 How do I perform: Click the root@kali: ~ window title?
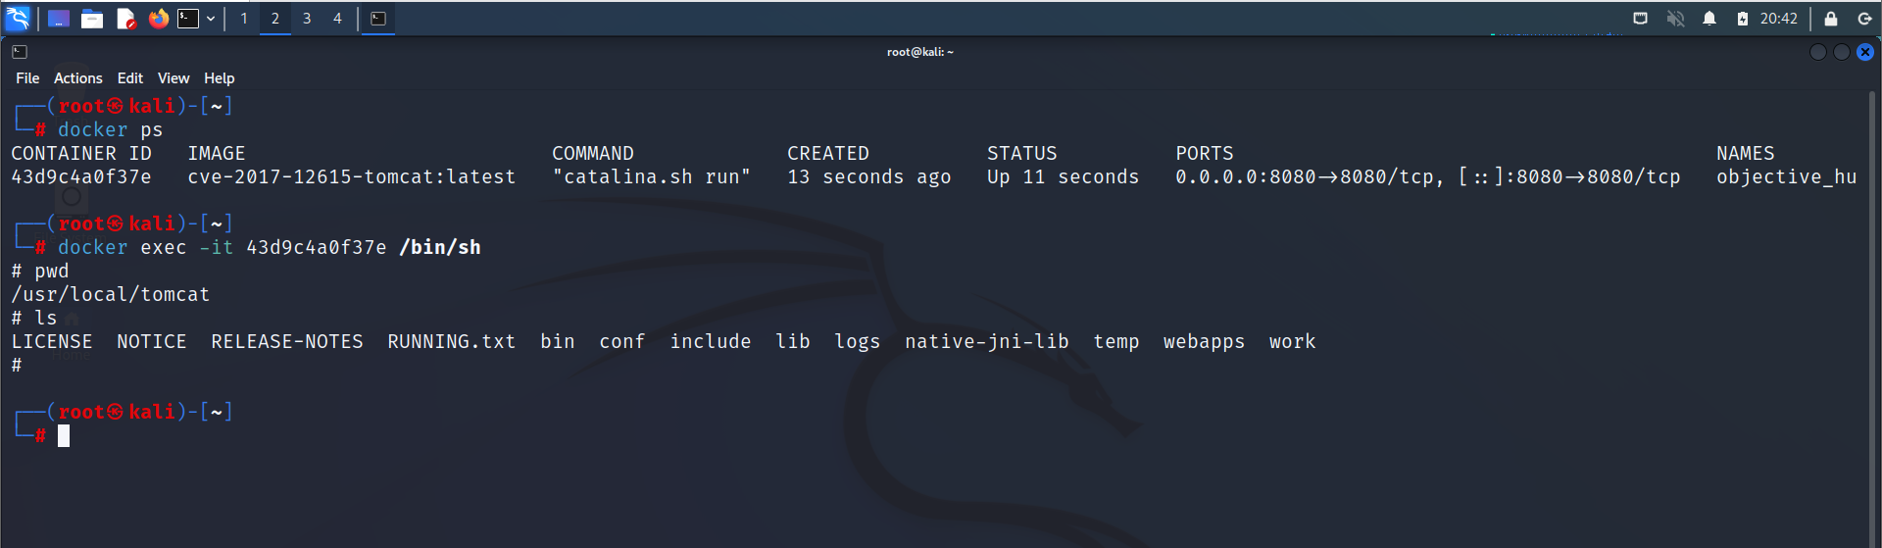click(x=920, y=52)
